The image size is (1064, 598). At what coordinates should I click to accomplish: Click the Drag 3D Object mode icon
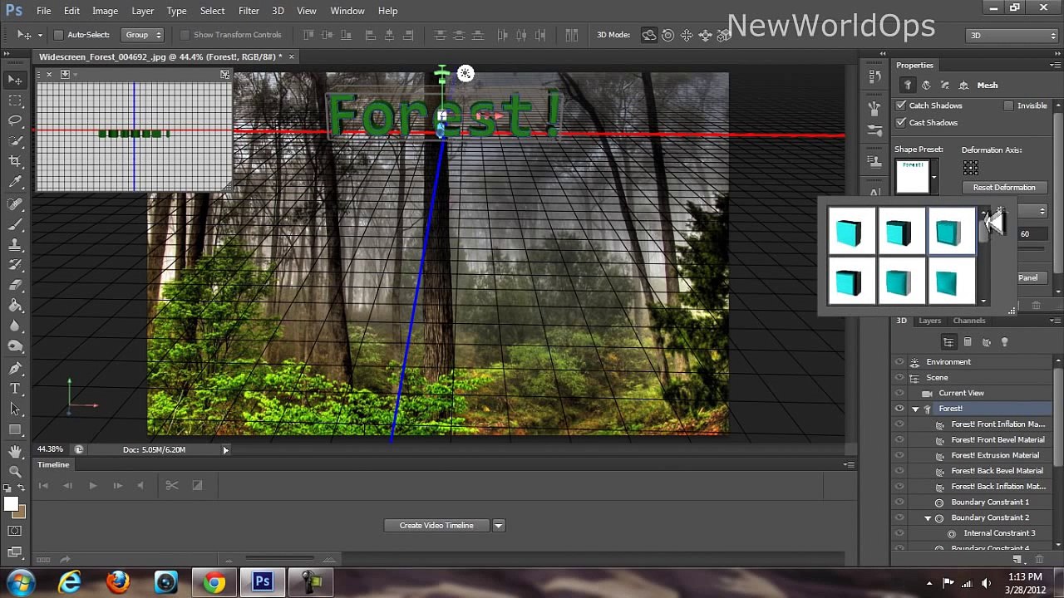[x=687, y=35]
